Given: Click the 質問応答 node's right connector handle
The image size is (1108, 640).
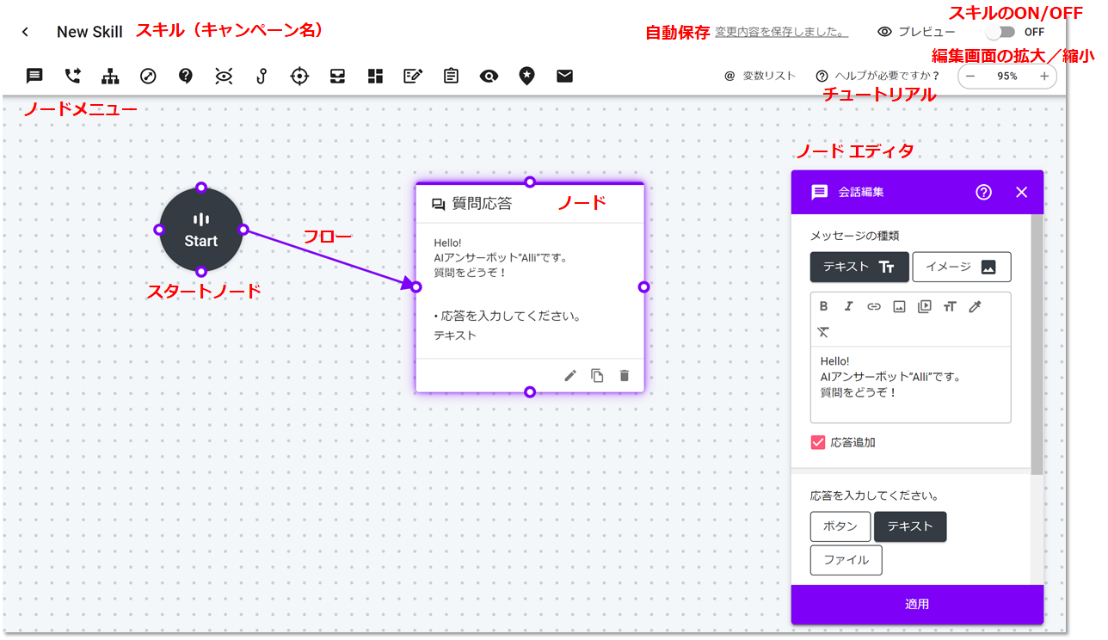Looking at the screenshot, I should [x=643, y=286].
